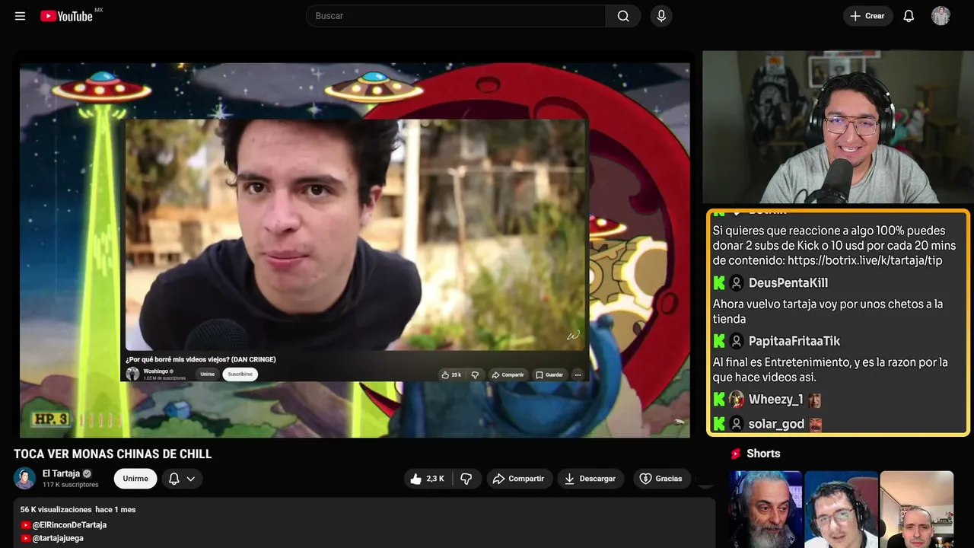Click the Shorts section heading
974x548 pixels.
point(763,454)
